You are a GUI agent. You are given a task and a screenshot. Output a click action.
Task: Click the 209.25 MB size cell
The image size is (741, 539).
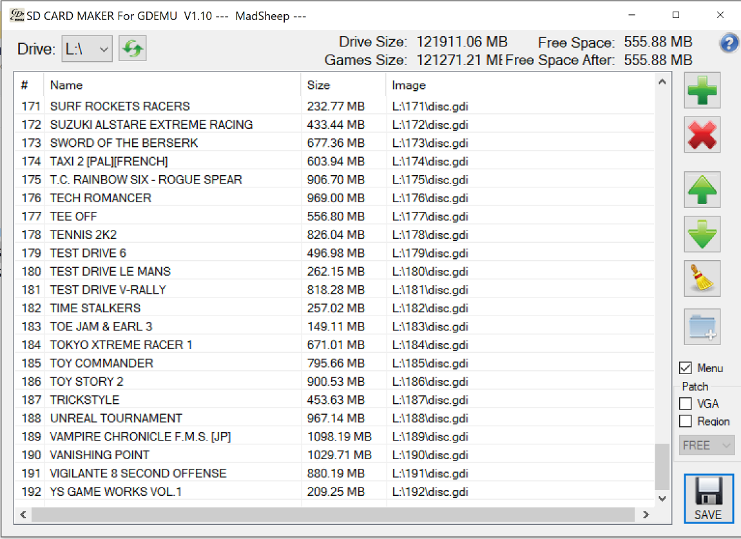336,492
